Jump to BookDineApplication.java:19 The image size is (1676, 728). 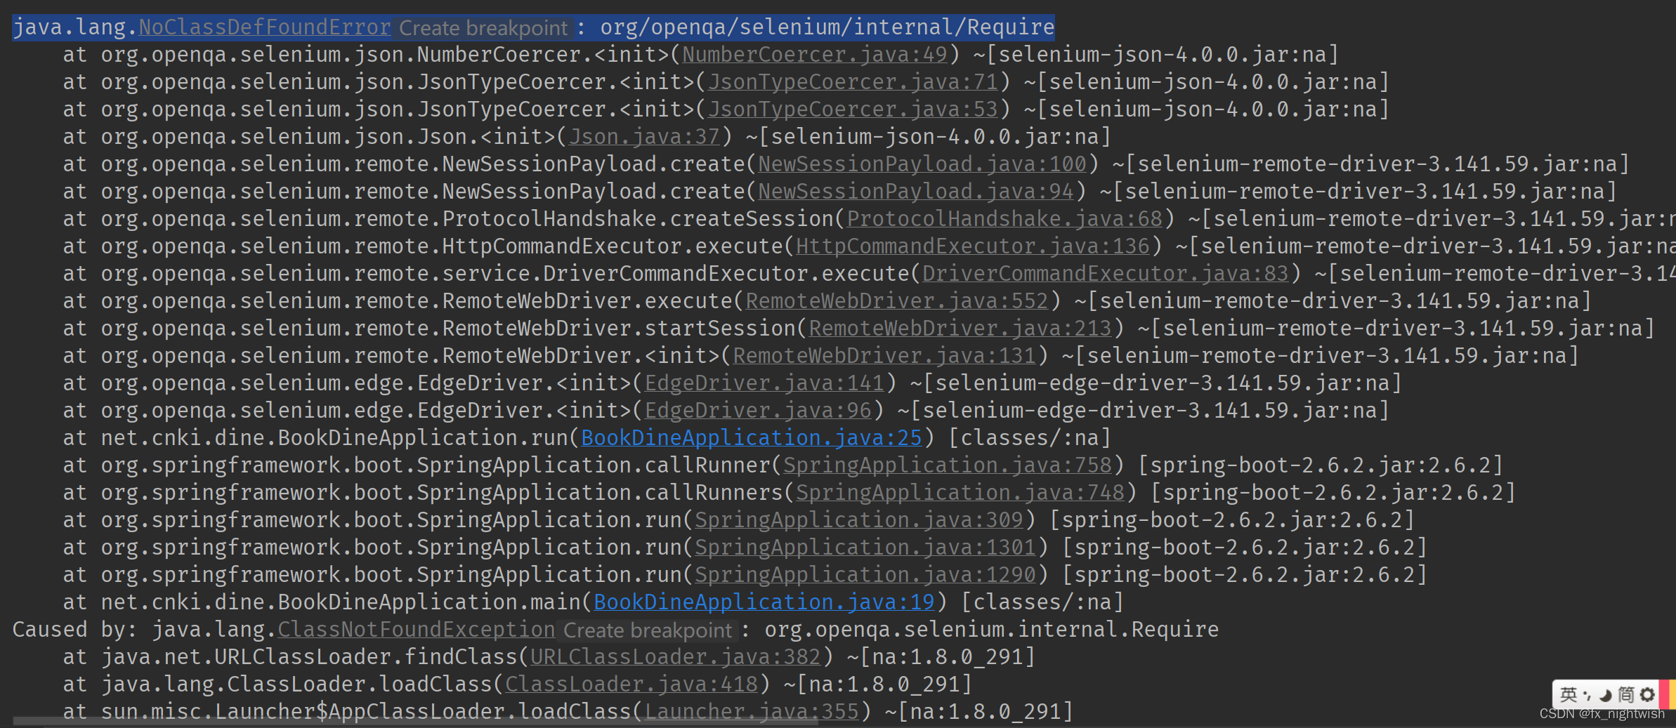pos(764,602)
